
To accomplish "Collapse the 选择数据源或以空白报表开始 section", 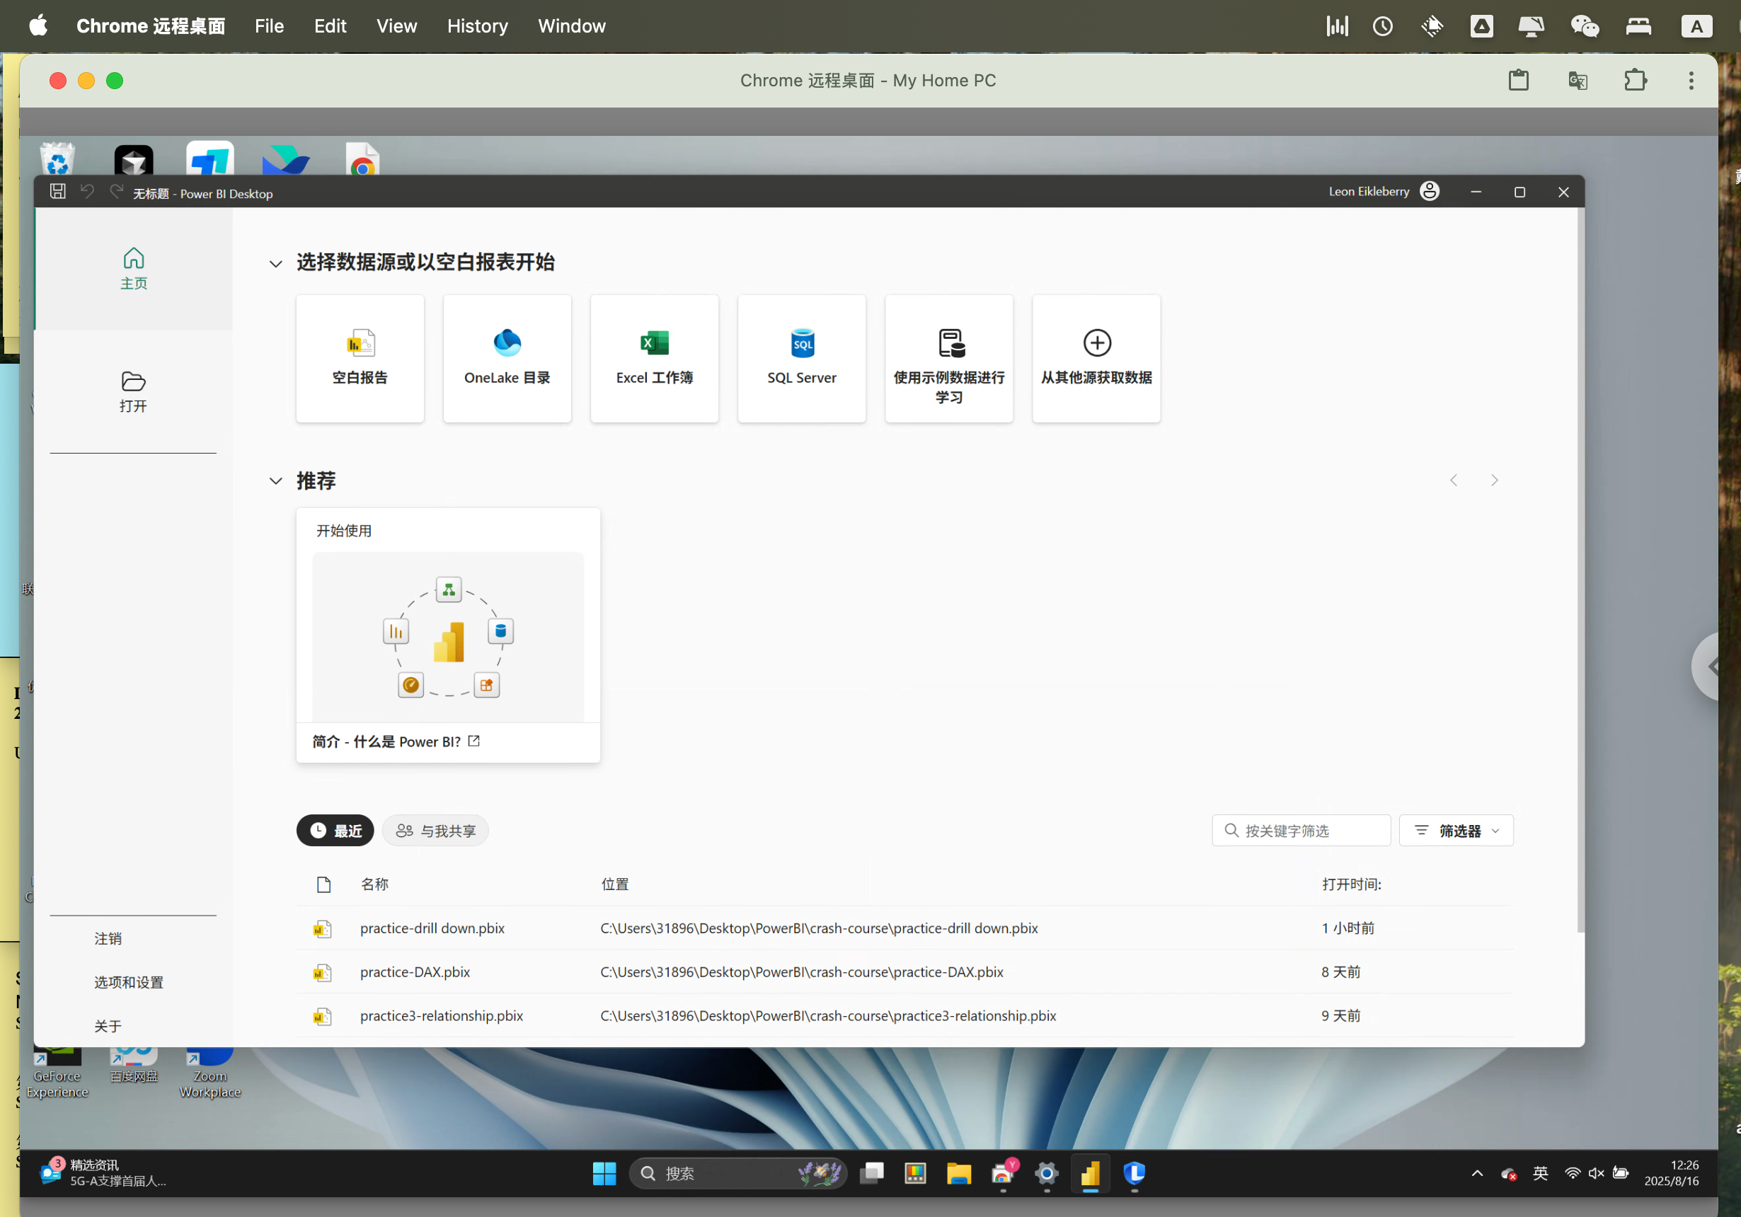I will click(x=276, y=264).
